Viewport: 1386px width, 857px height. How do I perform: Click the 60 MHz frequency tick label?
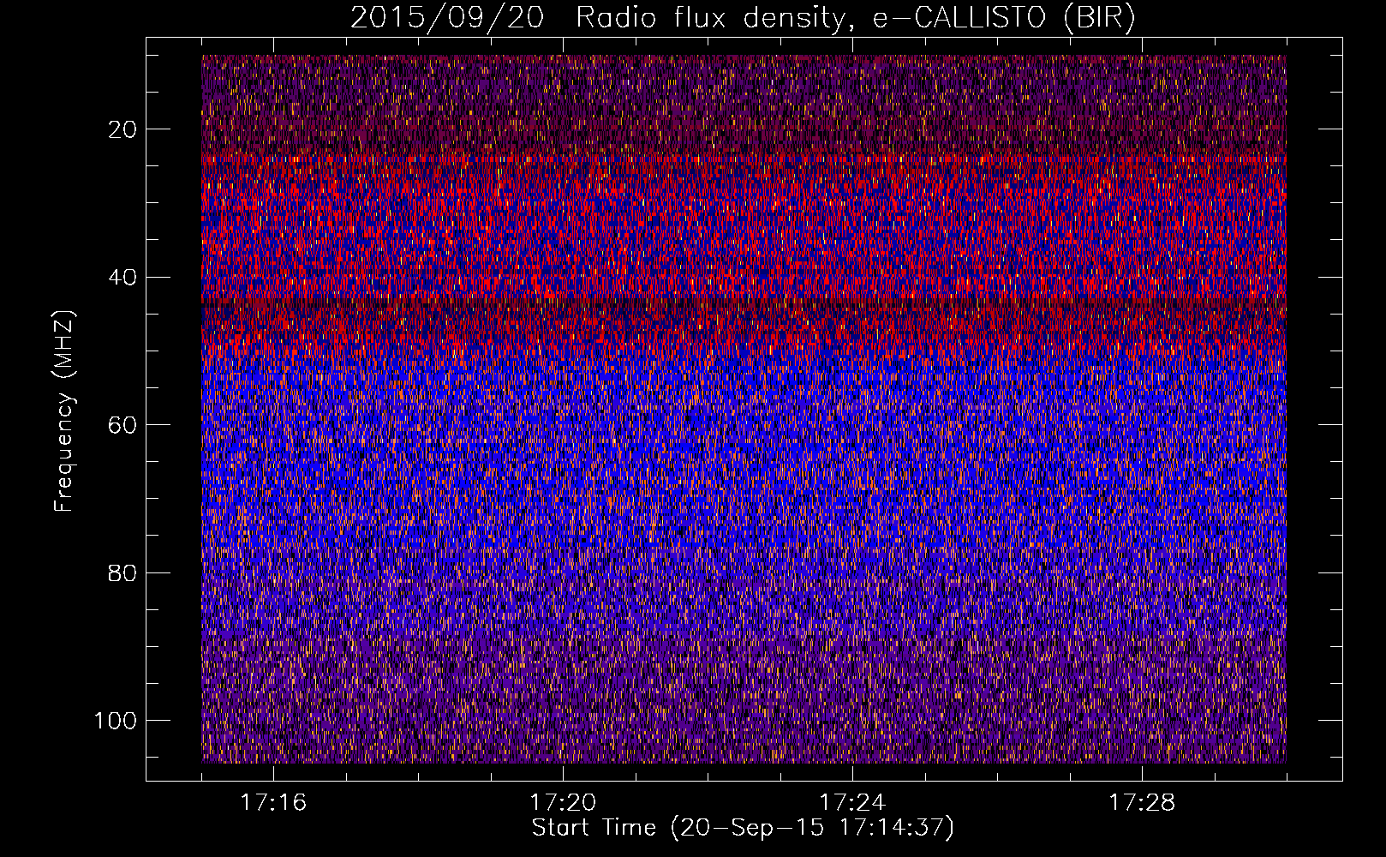pyautogui.click(x=122, y=425)
